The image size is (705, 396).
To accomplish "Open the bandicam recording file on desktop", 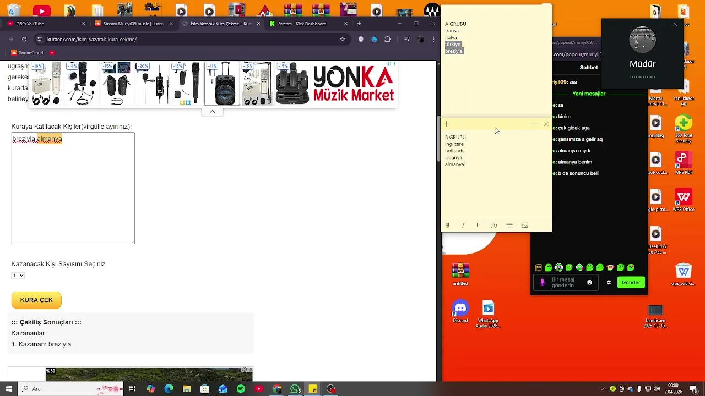I will click(655, 316).
